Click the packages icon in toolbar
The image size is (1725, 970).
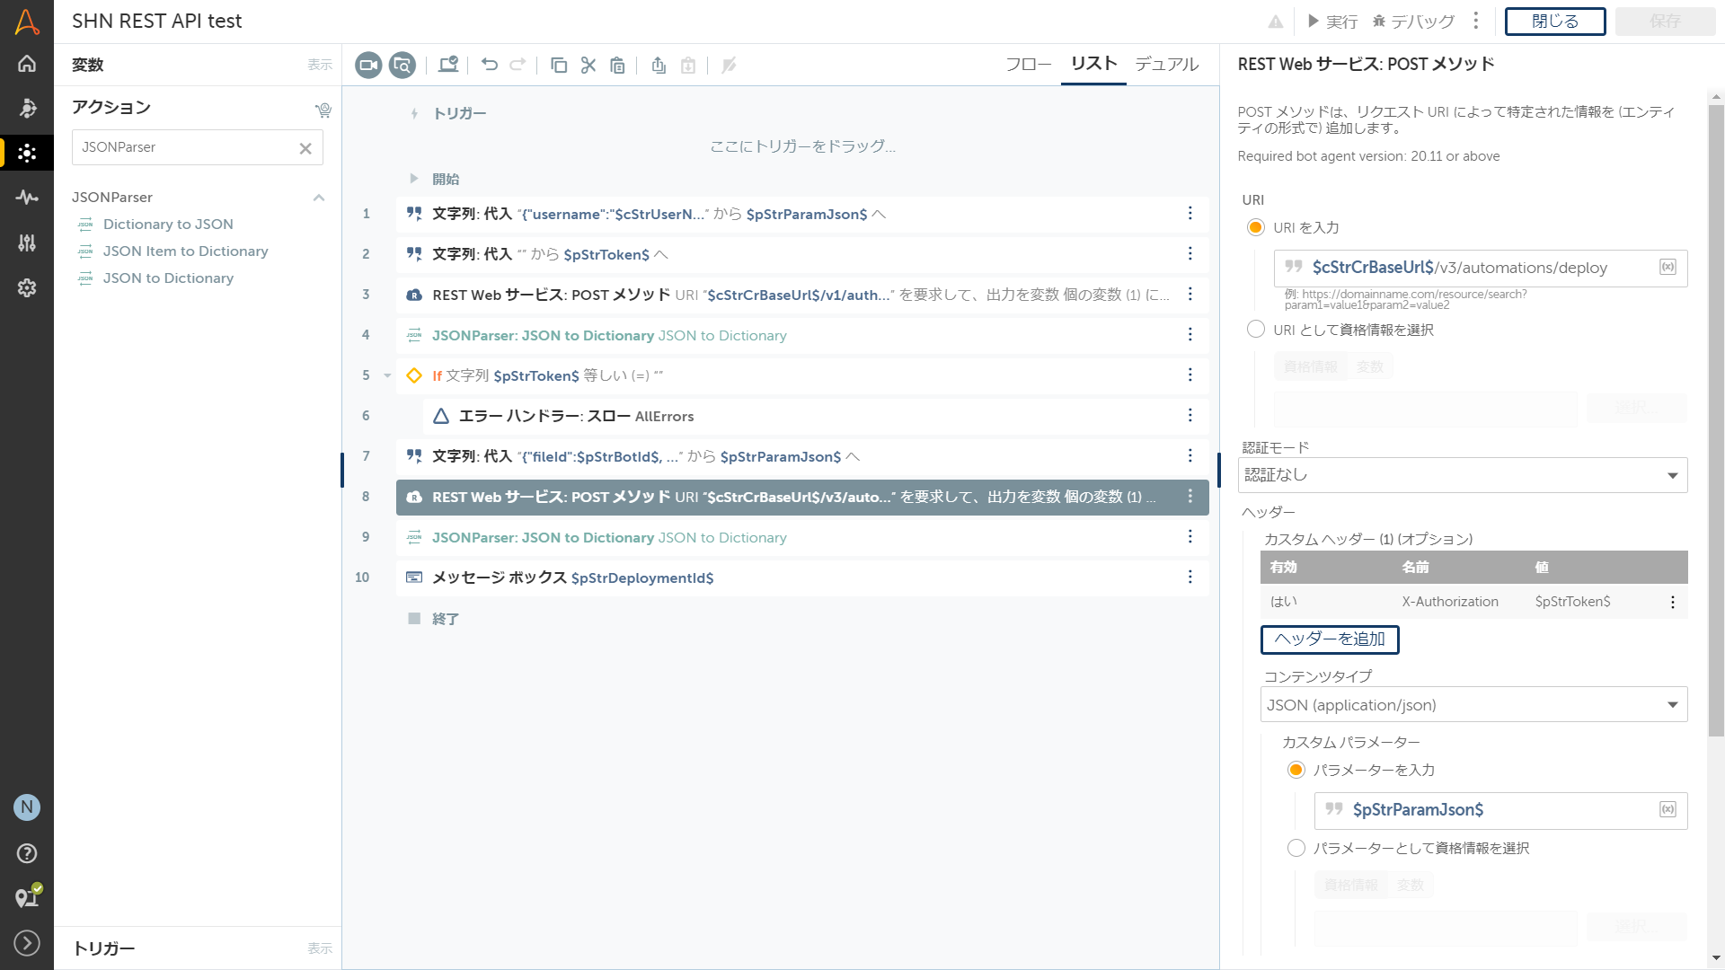[448, 65]
